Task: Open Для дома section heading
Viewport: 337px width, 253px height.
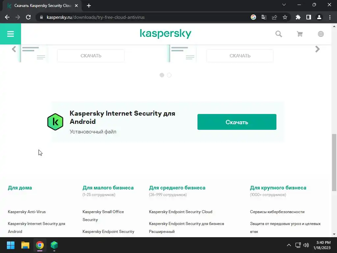Action: click(20, 187)
